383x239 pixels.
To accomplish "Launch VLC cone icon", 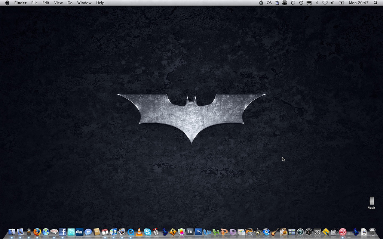I will (x=139, y=232).
